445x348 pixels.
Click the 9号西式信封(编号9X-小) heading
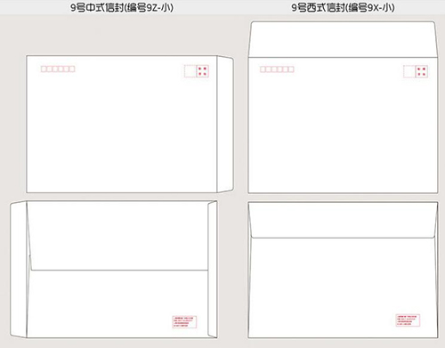click(x=343, y=7)
